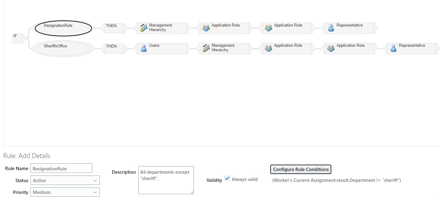Select the ResignationRule node in the diagram
Screen dimensions: 440x215
click(63, 28)
